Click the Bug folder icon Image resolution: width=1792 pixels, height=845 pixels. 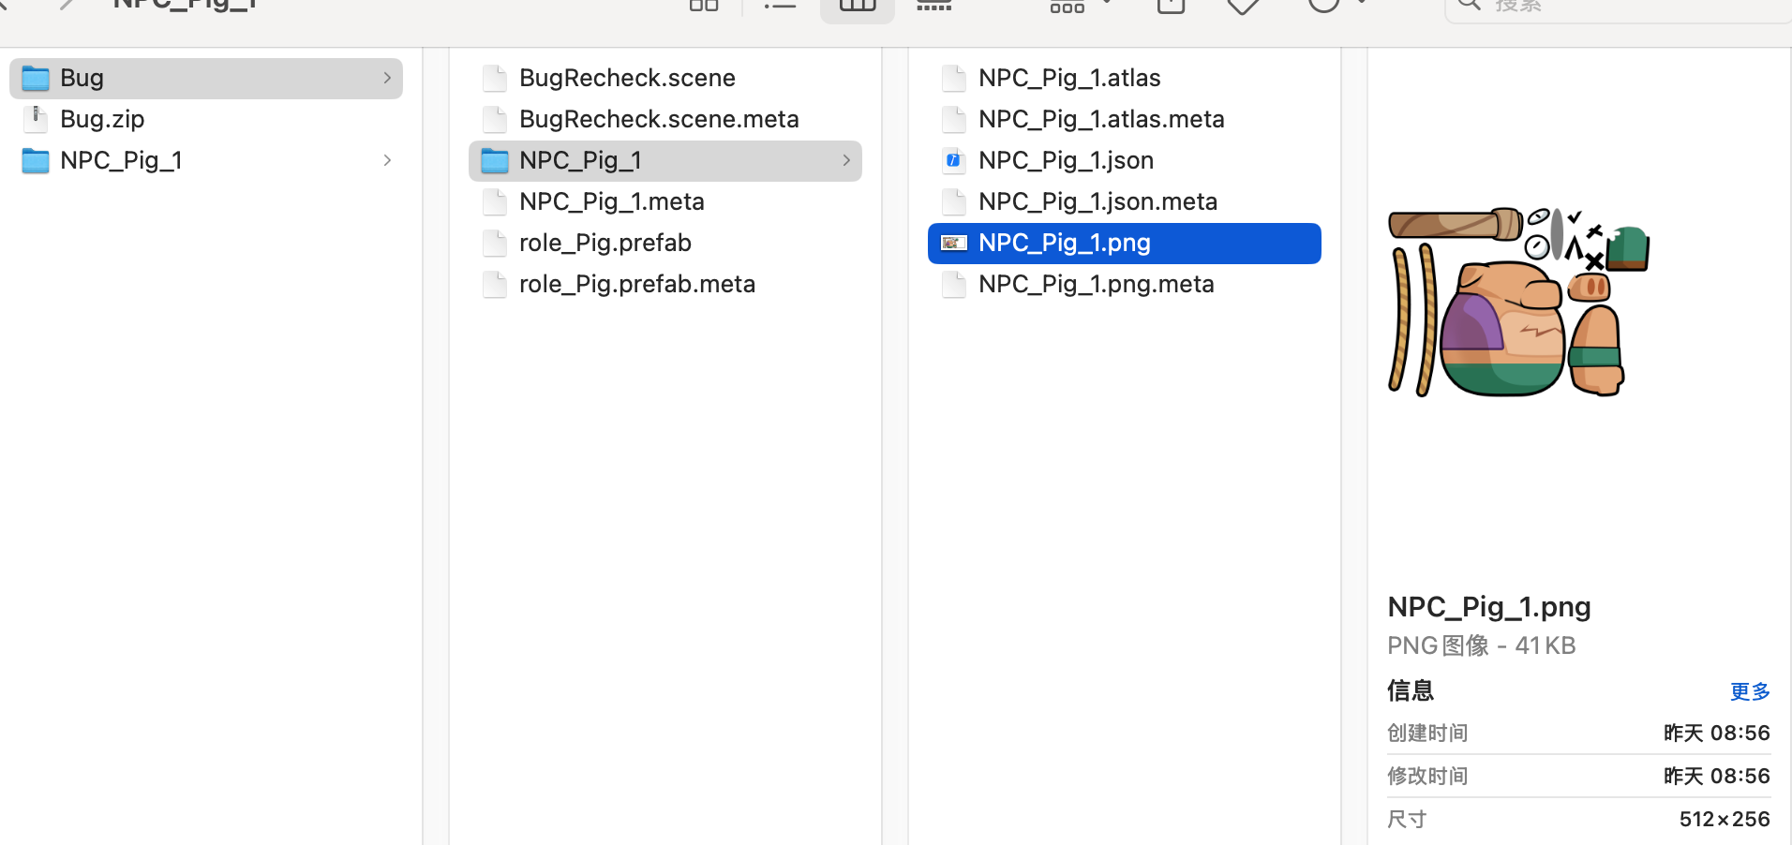pos(36,78)
